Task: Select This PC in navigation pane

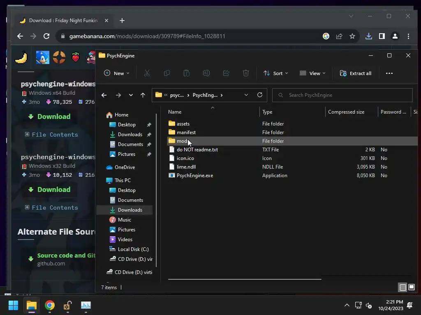Action: pos(123,180)
